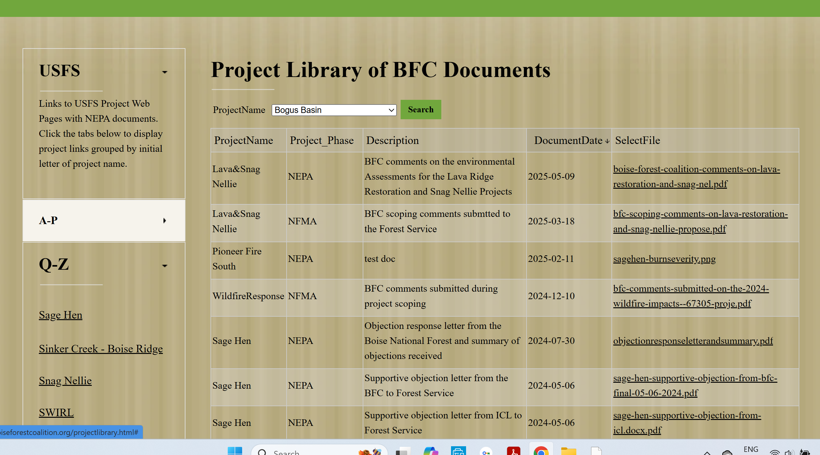Open bfc-comments-submitted-on-the-2024-wildfire-impacts PDF link
820x455 pixels.
click(x=691, y=296)
